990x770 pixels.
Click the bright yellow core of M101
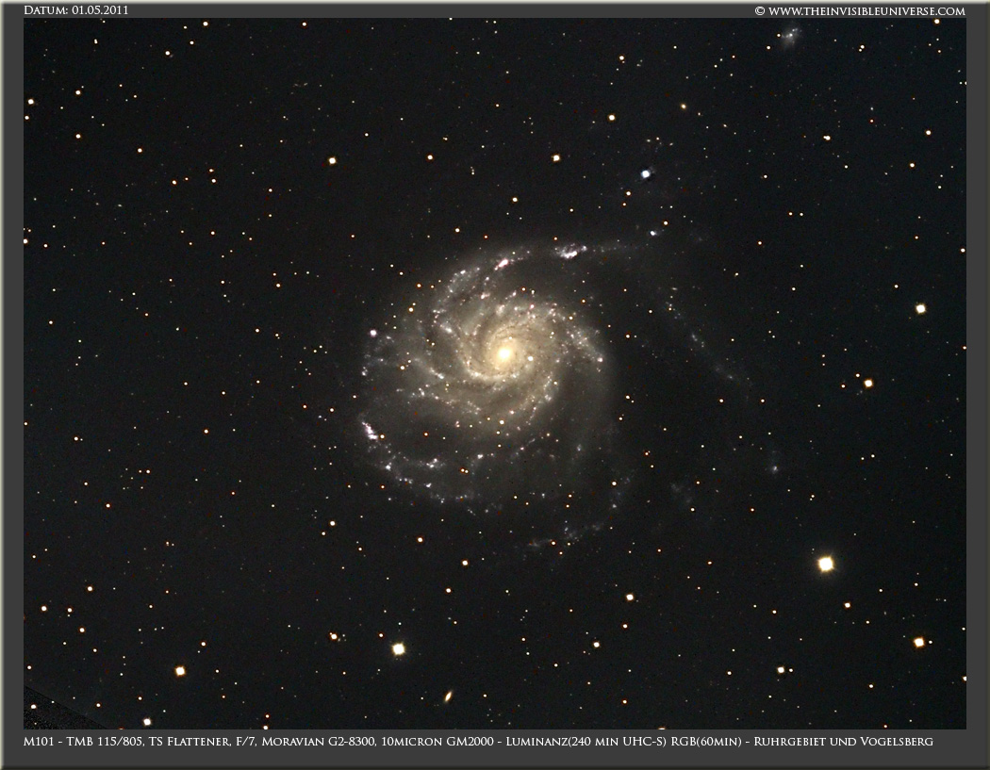point(504,353)
